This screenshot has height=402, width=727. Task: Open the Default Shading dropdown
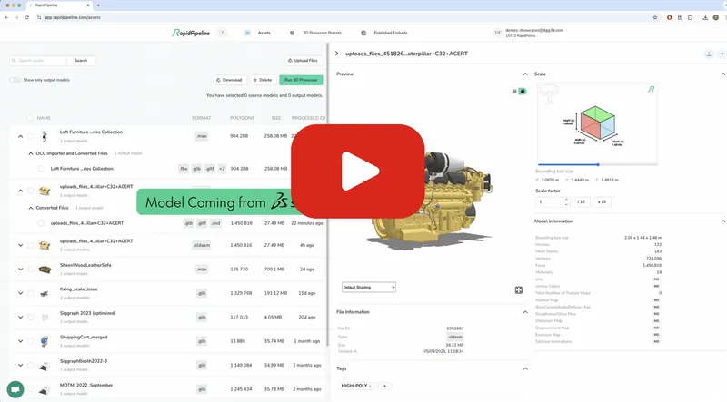(368, 287)
